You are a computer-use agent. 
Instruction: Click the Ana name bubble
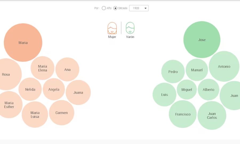[x=67, y=70]
